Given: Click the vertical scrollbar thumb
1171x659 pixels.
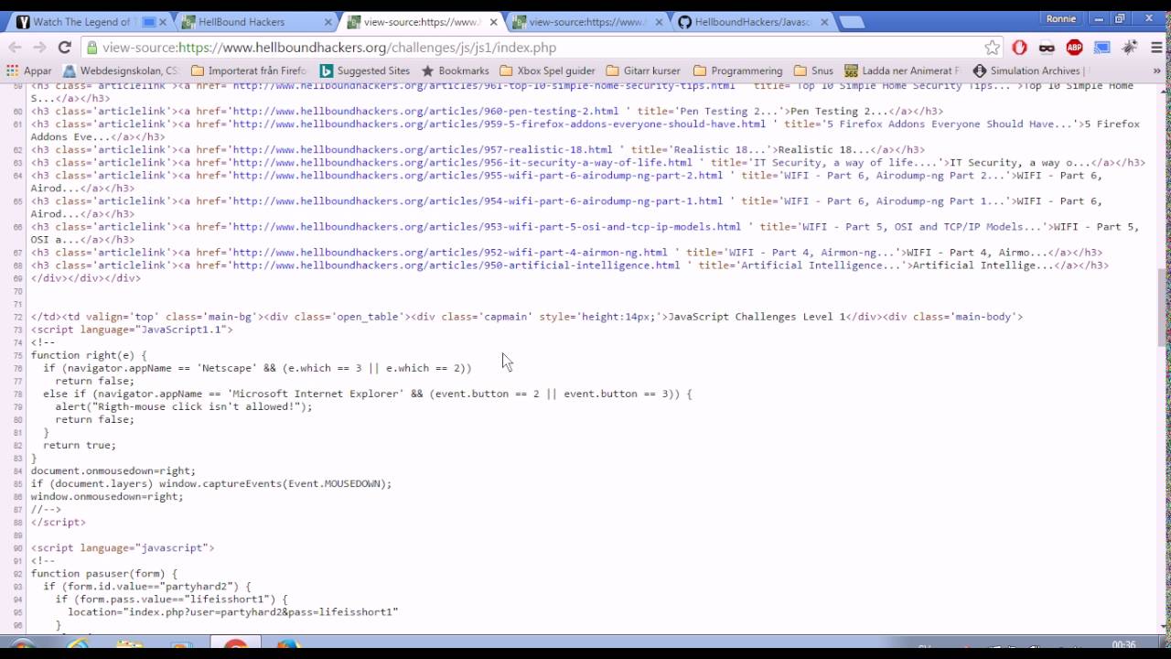Looking at the screenshot, I should [1163, 308].
